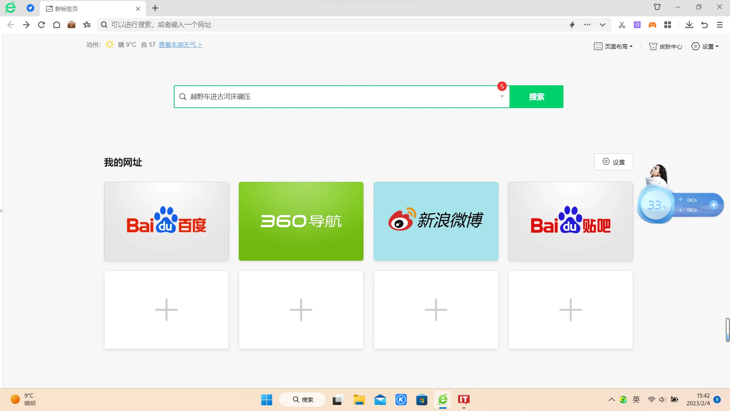Add a site in the empty tile below 百度
Screen dimensions: 730x411
point(167,310)
